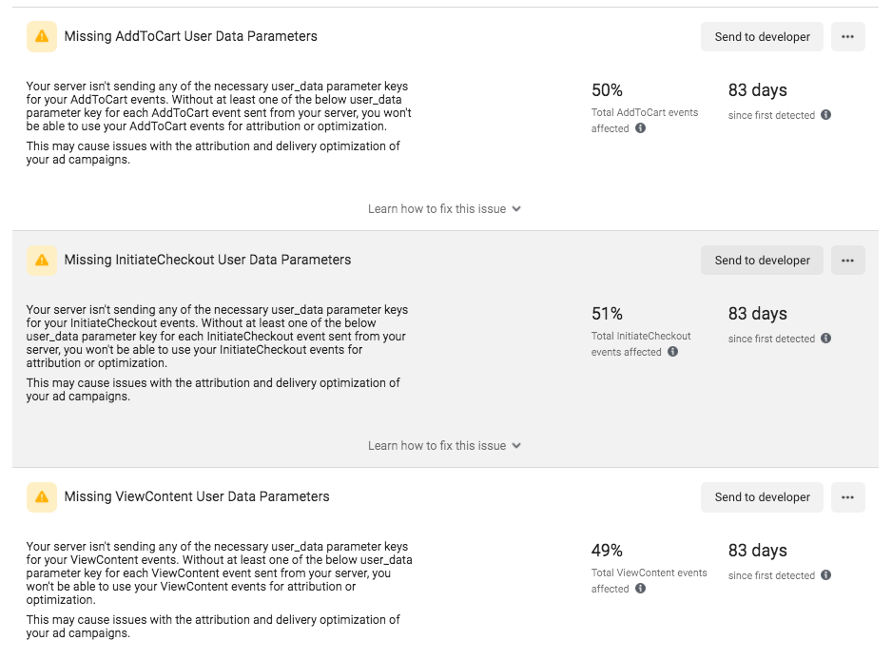Viewport: 892px width, 660px height.
Task: Send AddToCart issue to developer
Action: [762, 36]
